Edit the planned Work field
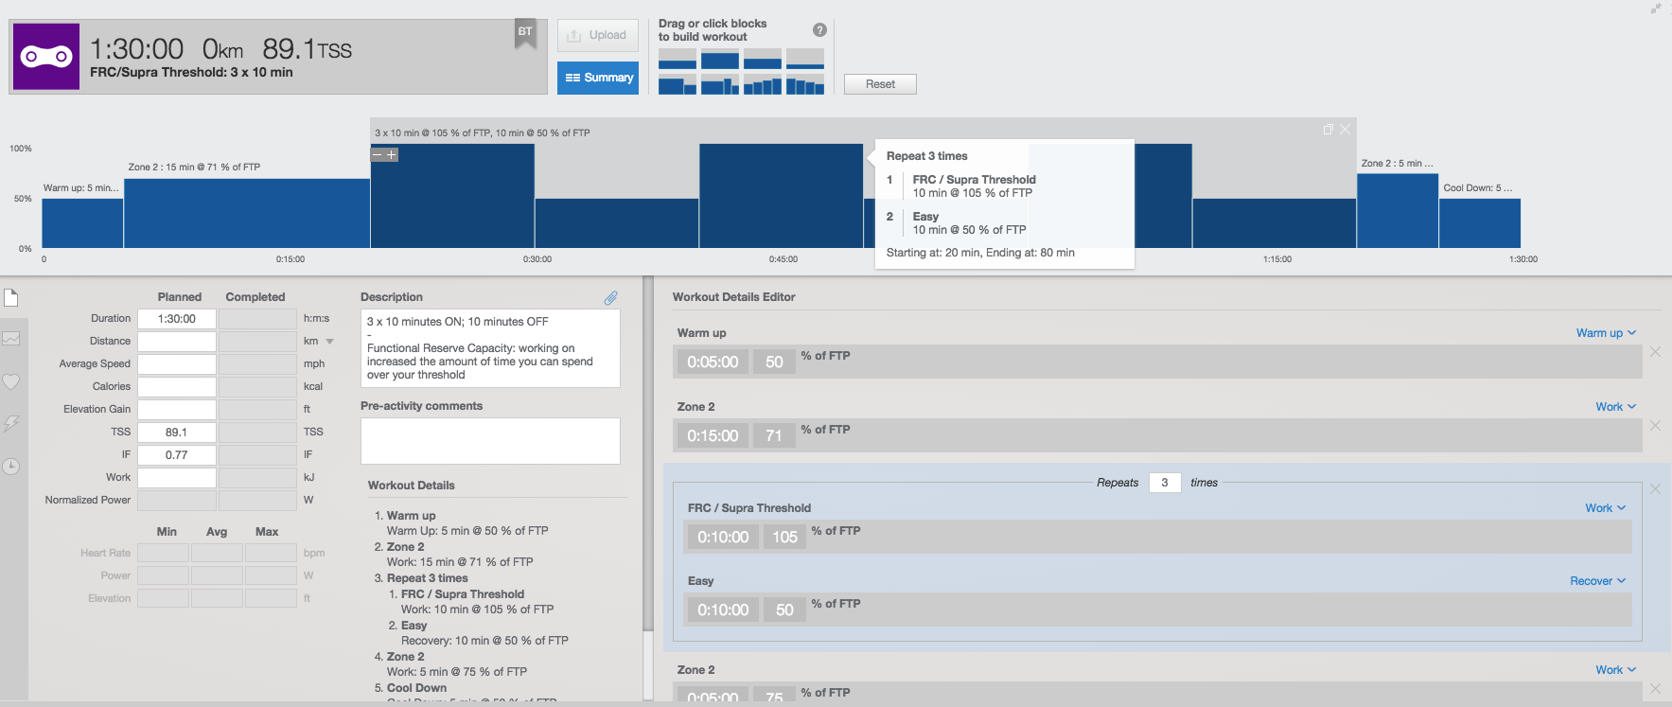 tap(177, 478)
